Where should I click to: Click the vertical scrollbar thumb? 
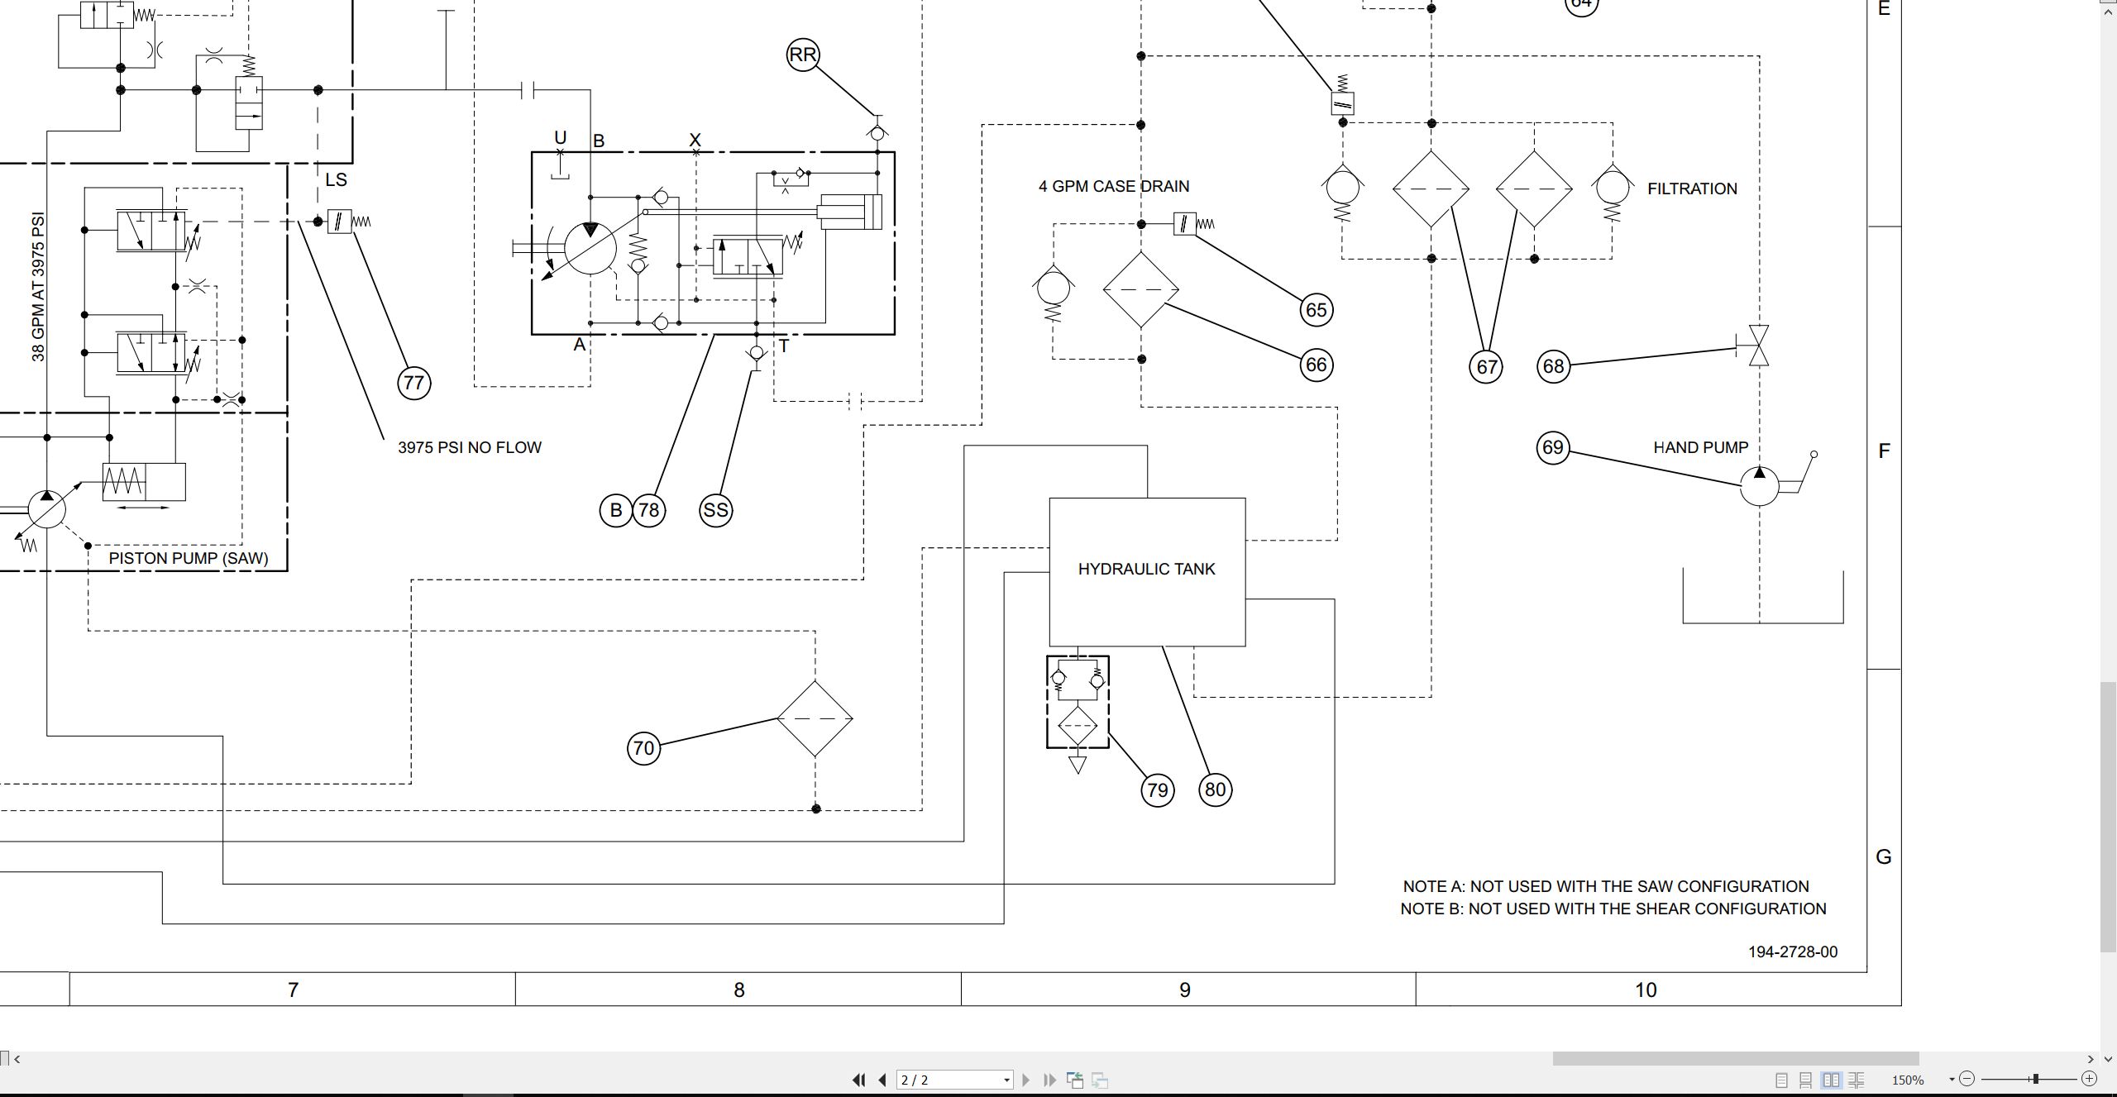(x=2109, y=816)
